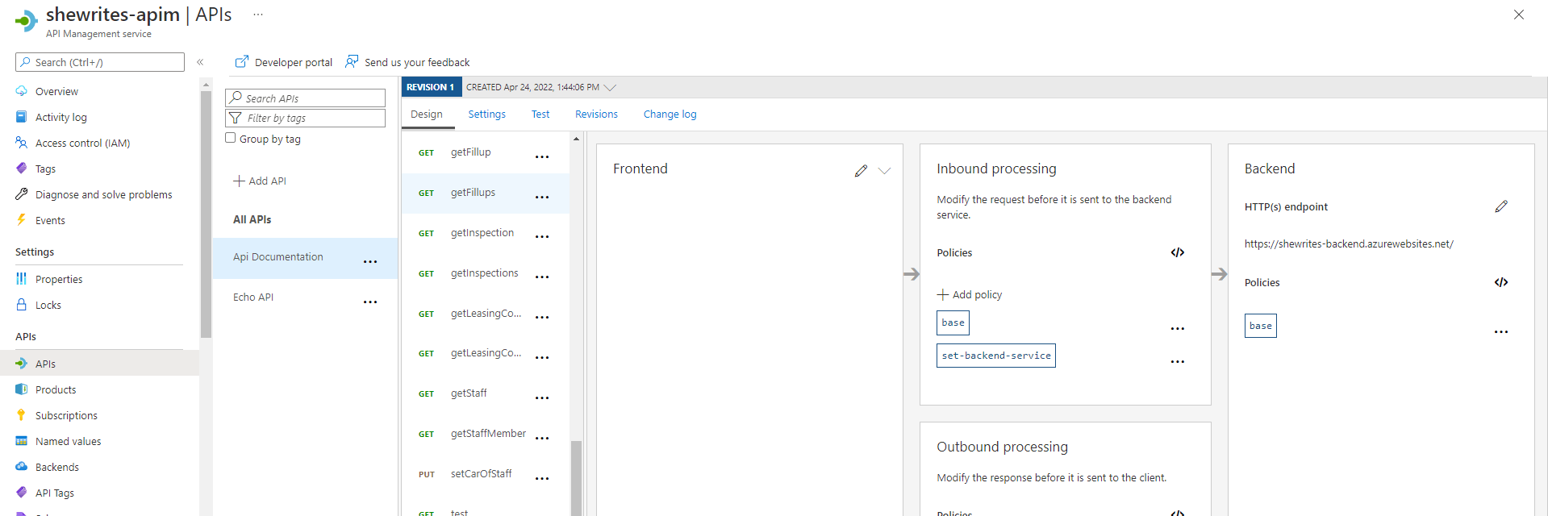This screenshot has height=516, width=1548.
Task: Enable the Group by tag checkbox
Action: coord(231,138)
